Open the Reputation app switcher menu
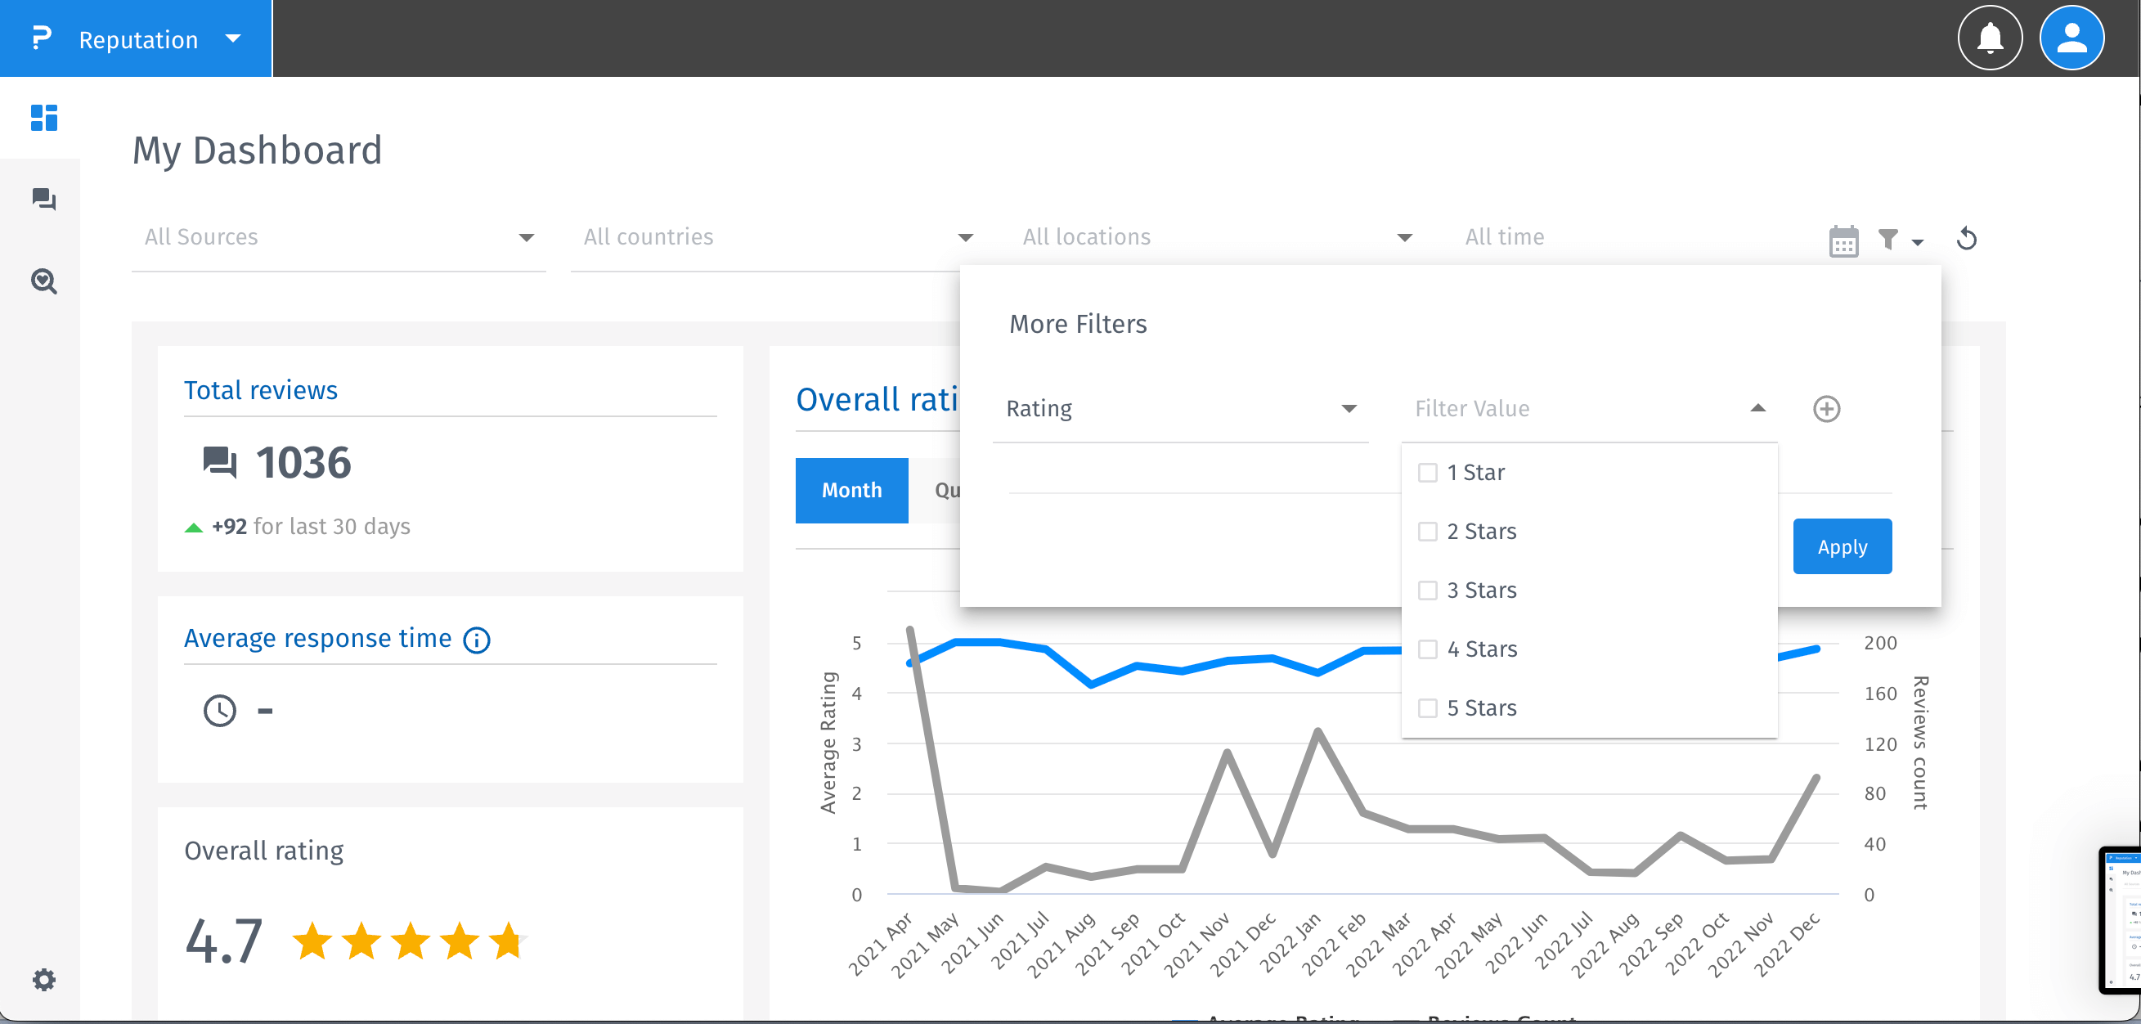 (137, 39)
